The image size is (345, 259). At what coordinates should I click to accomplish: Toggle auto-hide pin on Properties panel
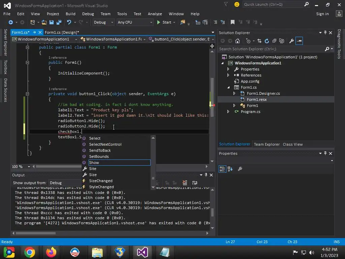point(325,153)
